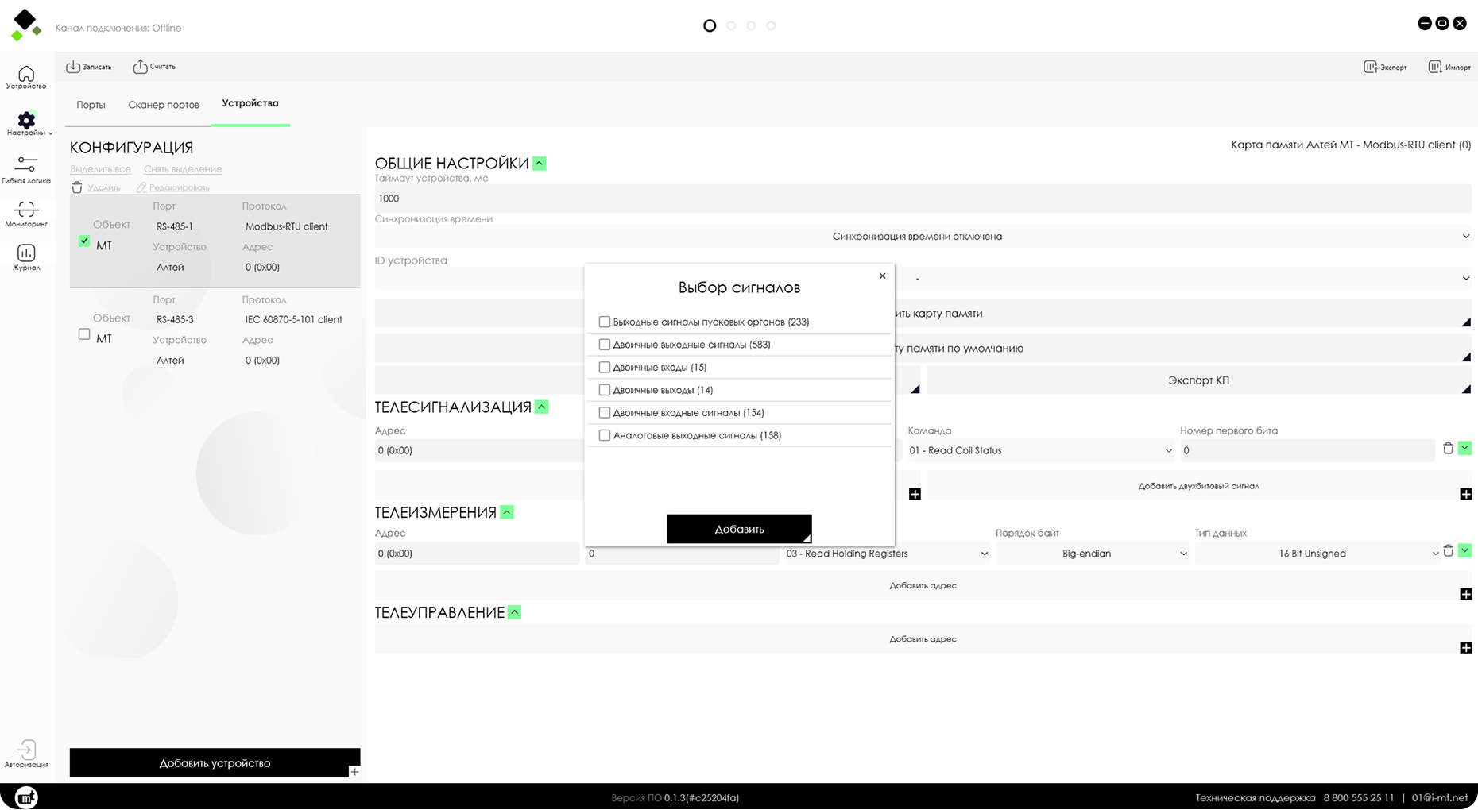
Task: Click the Авторизация login icon
Action: [26, 750]
